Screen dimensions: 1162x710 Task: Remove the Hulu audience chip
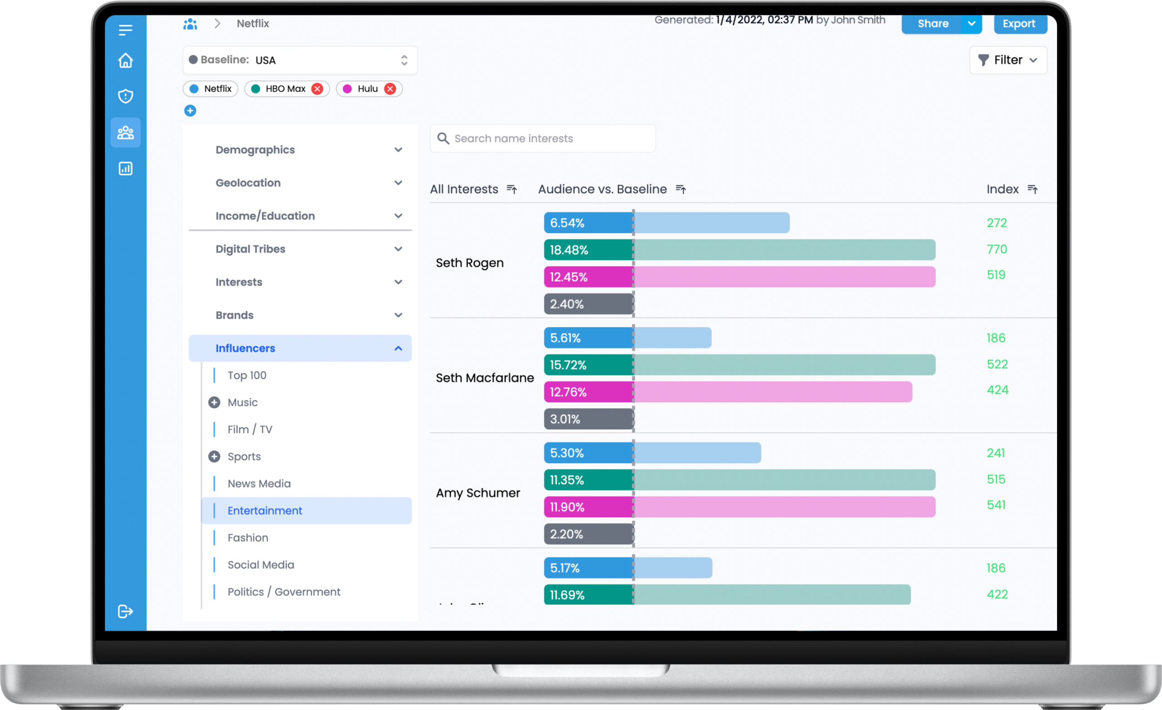[390, 89]
